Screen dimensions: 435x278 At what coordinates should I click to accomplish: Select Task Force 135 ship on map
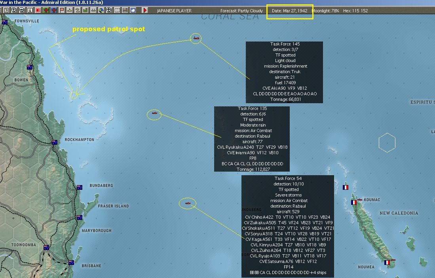coord(154,113)
